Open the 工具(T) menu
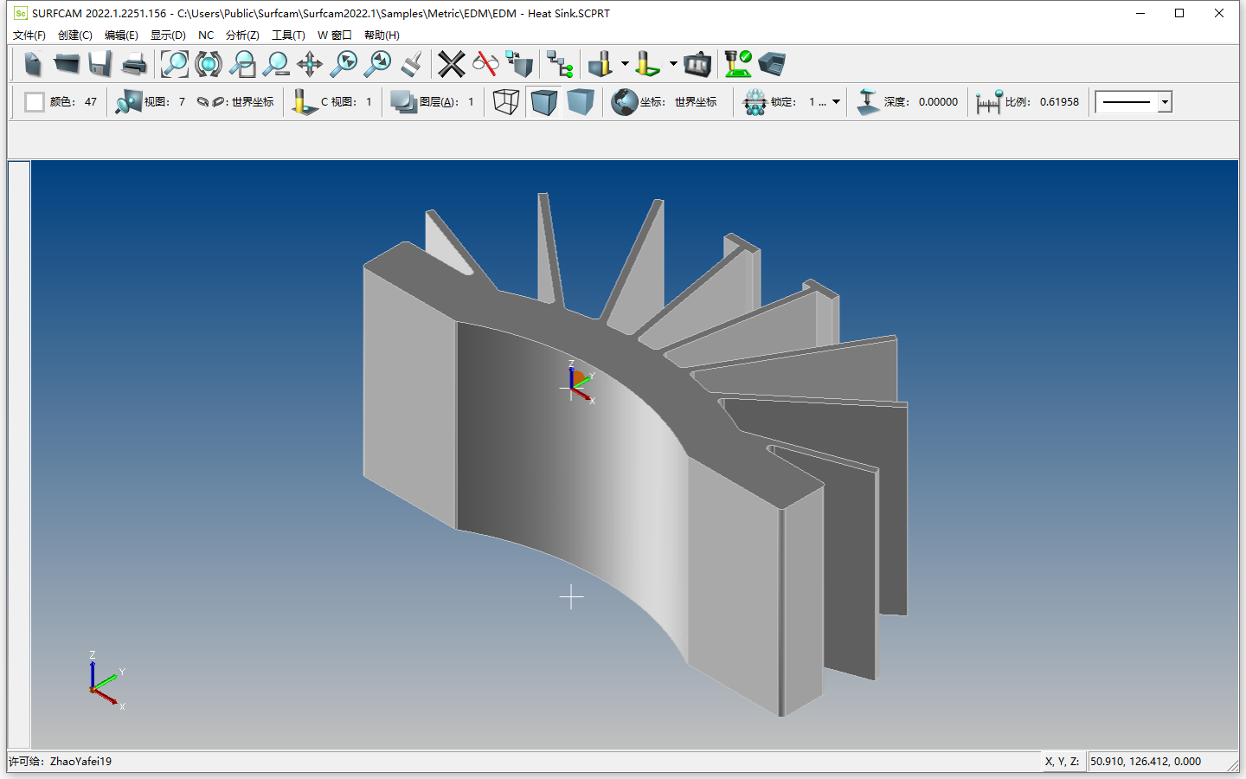The width and height of the screenshot is (1246, 779). [288, 35]
